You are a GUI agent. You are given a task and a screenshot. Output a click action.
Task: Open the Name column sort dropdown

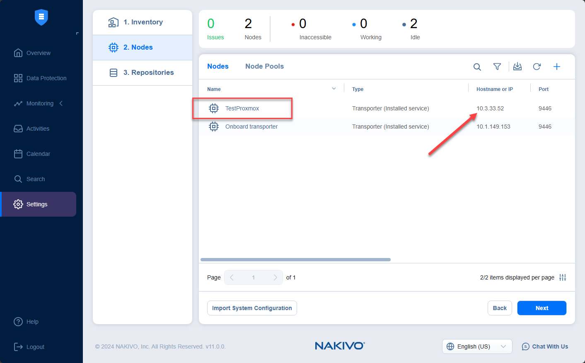tap(334, 89)
